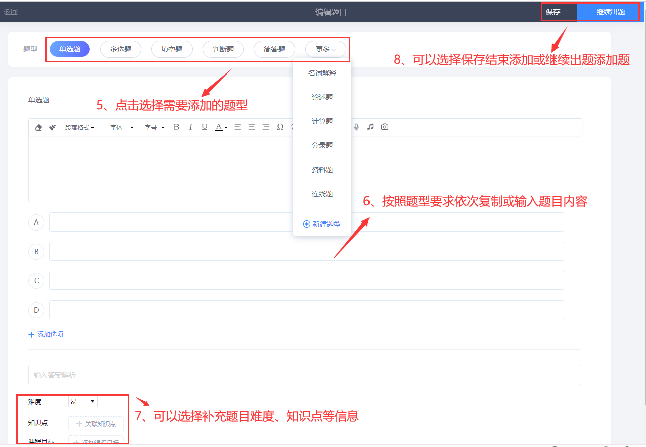Click 新建题型 to create a question type
This screenshot has width=646, height=447.
click(322, 224)
